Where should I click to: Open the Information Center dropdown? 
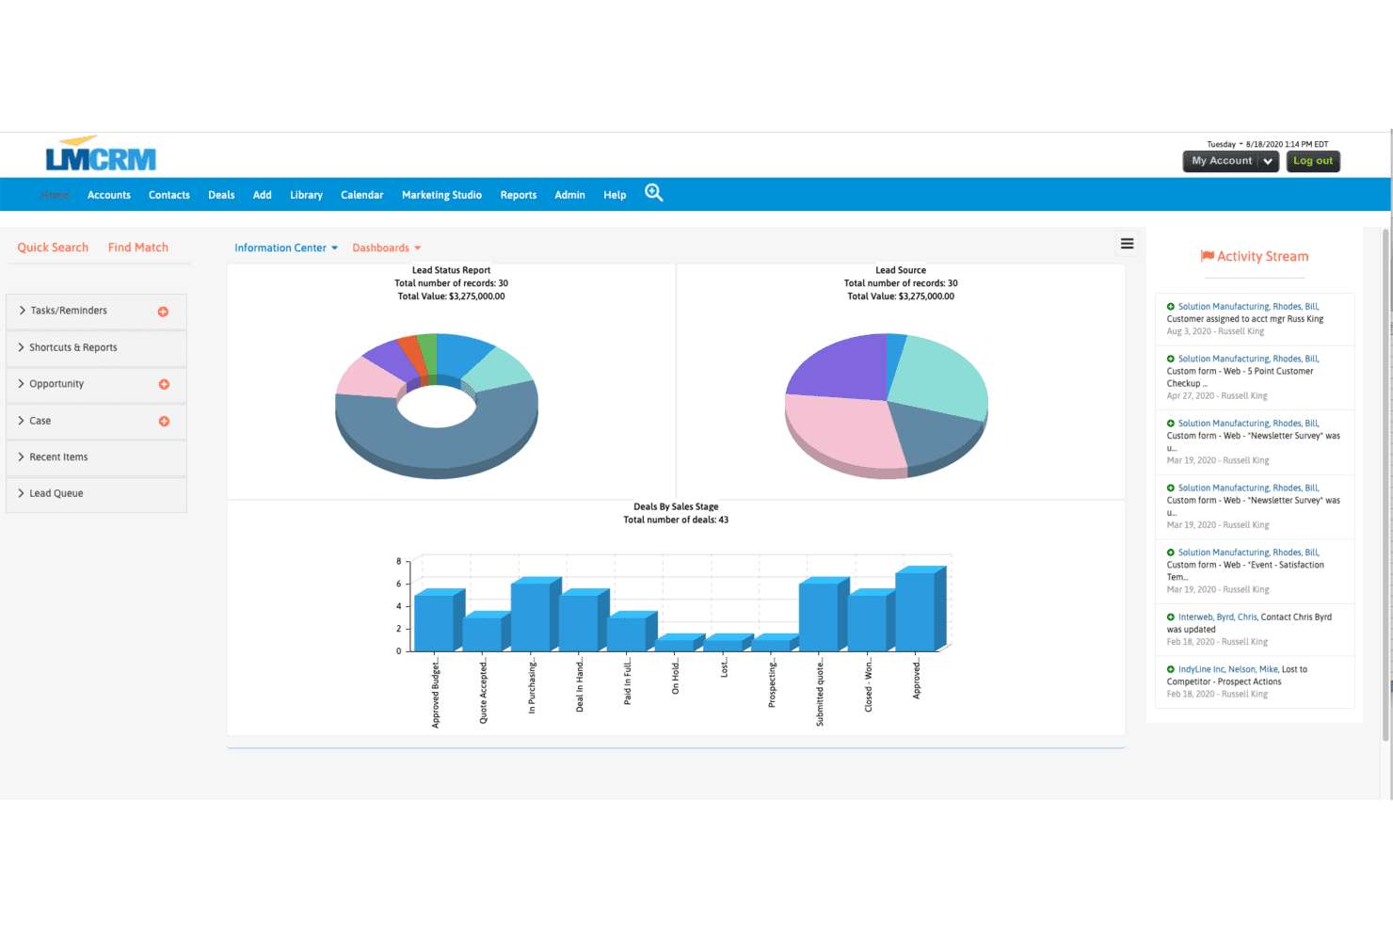(x=286, y=248)
